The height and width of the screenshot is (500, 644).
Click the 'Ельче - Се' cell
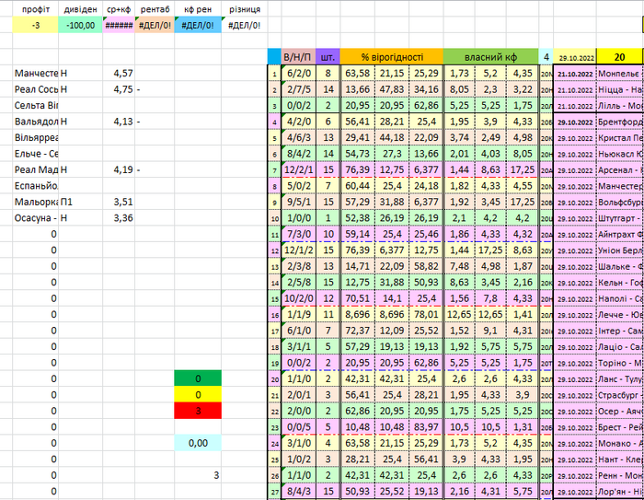(36, 154)
